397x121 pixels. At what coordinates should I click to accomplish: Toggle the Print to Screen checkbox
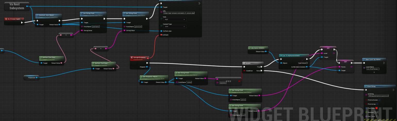pos(379,100)
